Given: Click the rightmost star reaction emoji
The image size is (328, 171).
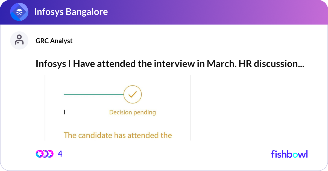Looking at the screenshot, I should (x=51, y=154).
